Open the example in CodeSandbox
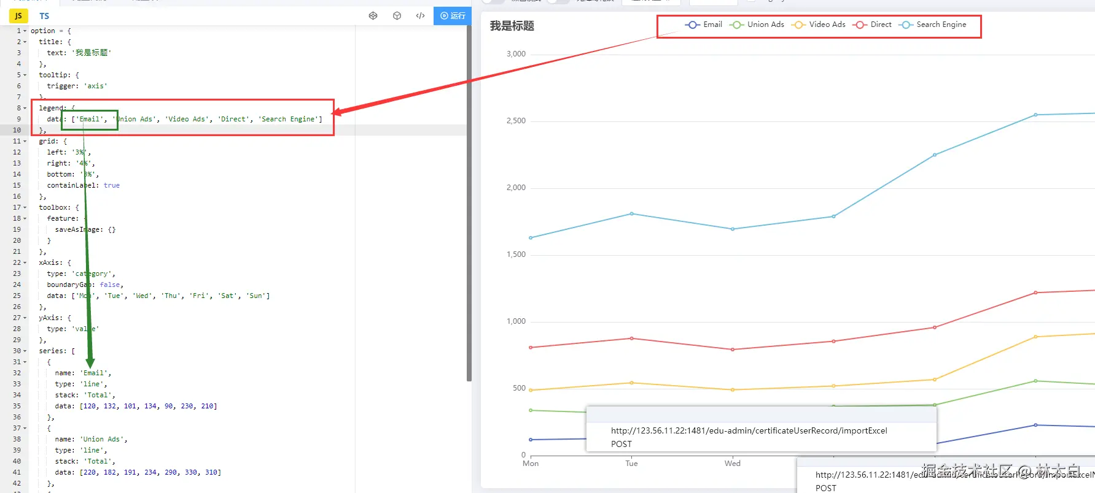1095x493 pixels. tap(397, 16)
